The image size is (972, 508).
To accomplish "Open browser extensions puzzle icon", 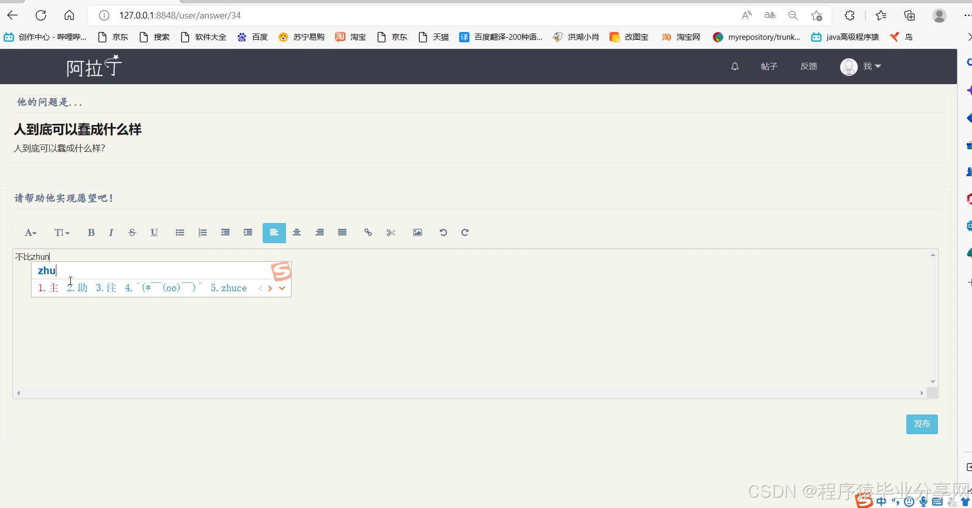I will tap(849, 15).
